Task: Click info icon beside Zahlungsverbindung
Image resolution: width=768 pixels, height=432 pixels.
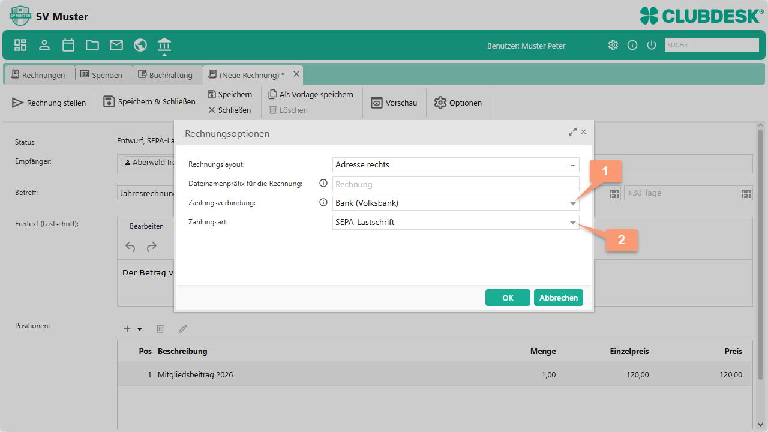Action: [x=323, y=203]
